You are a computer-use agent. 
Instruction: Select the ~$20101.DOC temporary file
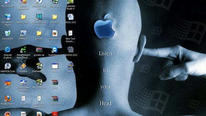(x=70, y=50)
